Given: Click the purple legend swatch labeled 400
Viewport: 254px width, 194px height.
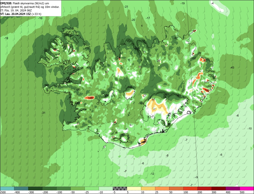Looking at the screenshot, I should (233, 188).
